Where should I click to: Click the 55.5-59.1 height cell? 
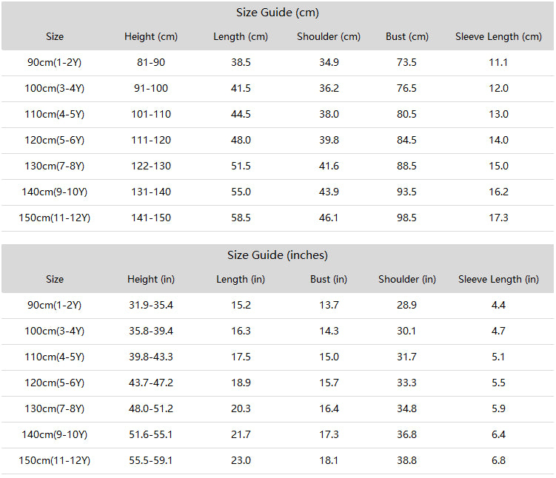coord(151,460)
